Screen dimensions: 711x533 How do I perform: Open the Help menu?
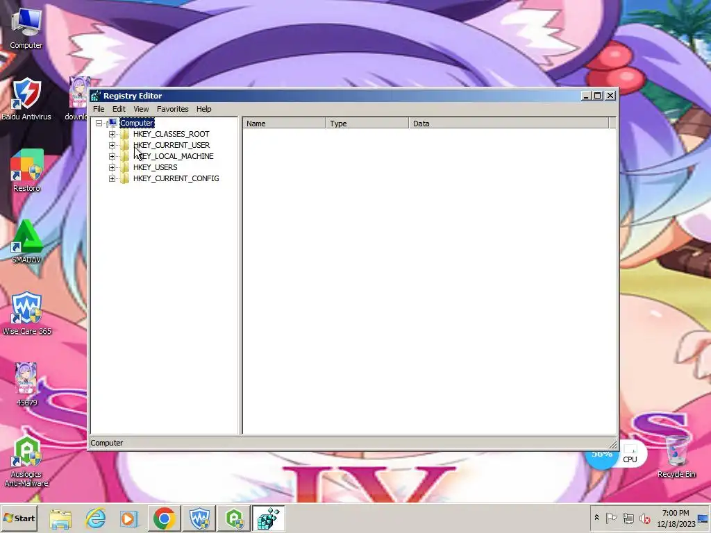tap(203, 109)
